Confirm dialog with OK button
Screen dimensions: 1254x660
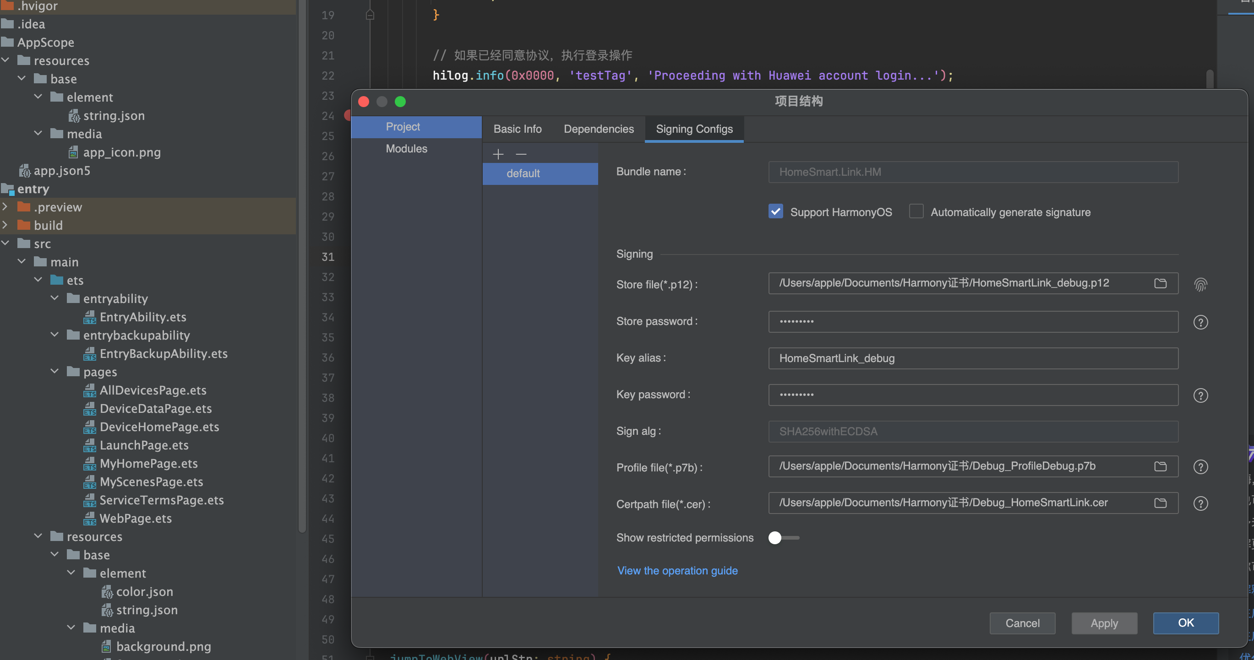point(1186,623)
